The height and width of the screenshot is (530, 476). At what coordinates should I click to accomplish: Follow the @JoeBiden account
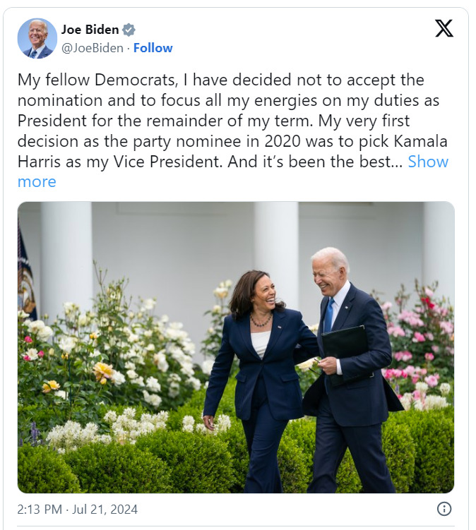point(153,48)
